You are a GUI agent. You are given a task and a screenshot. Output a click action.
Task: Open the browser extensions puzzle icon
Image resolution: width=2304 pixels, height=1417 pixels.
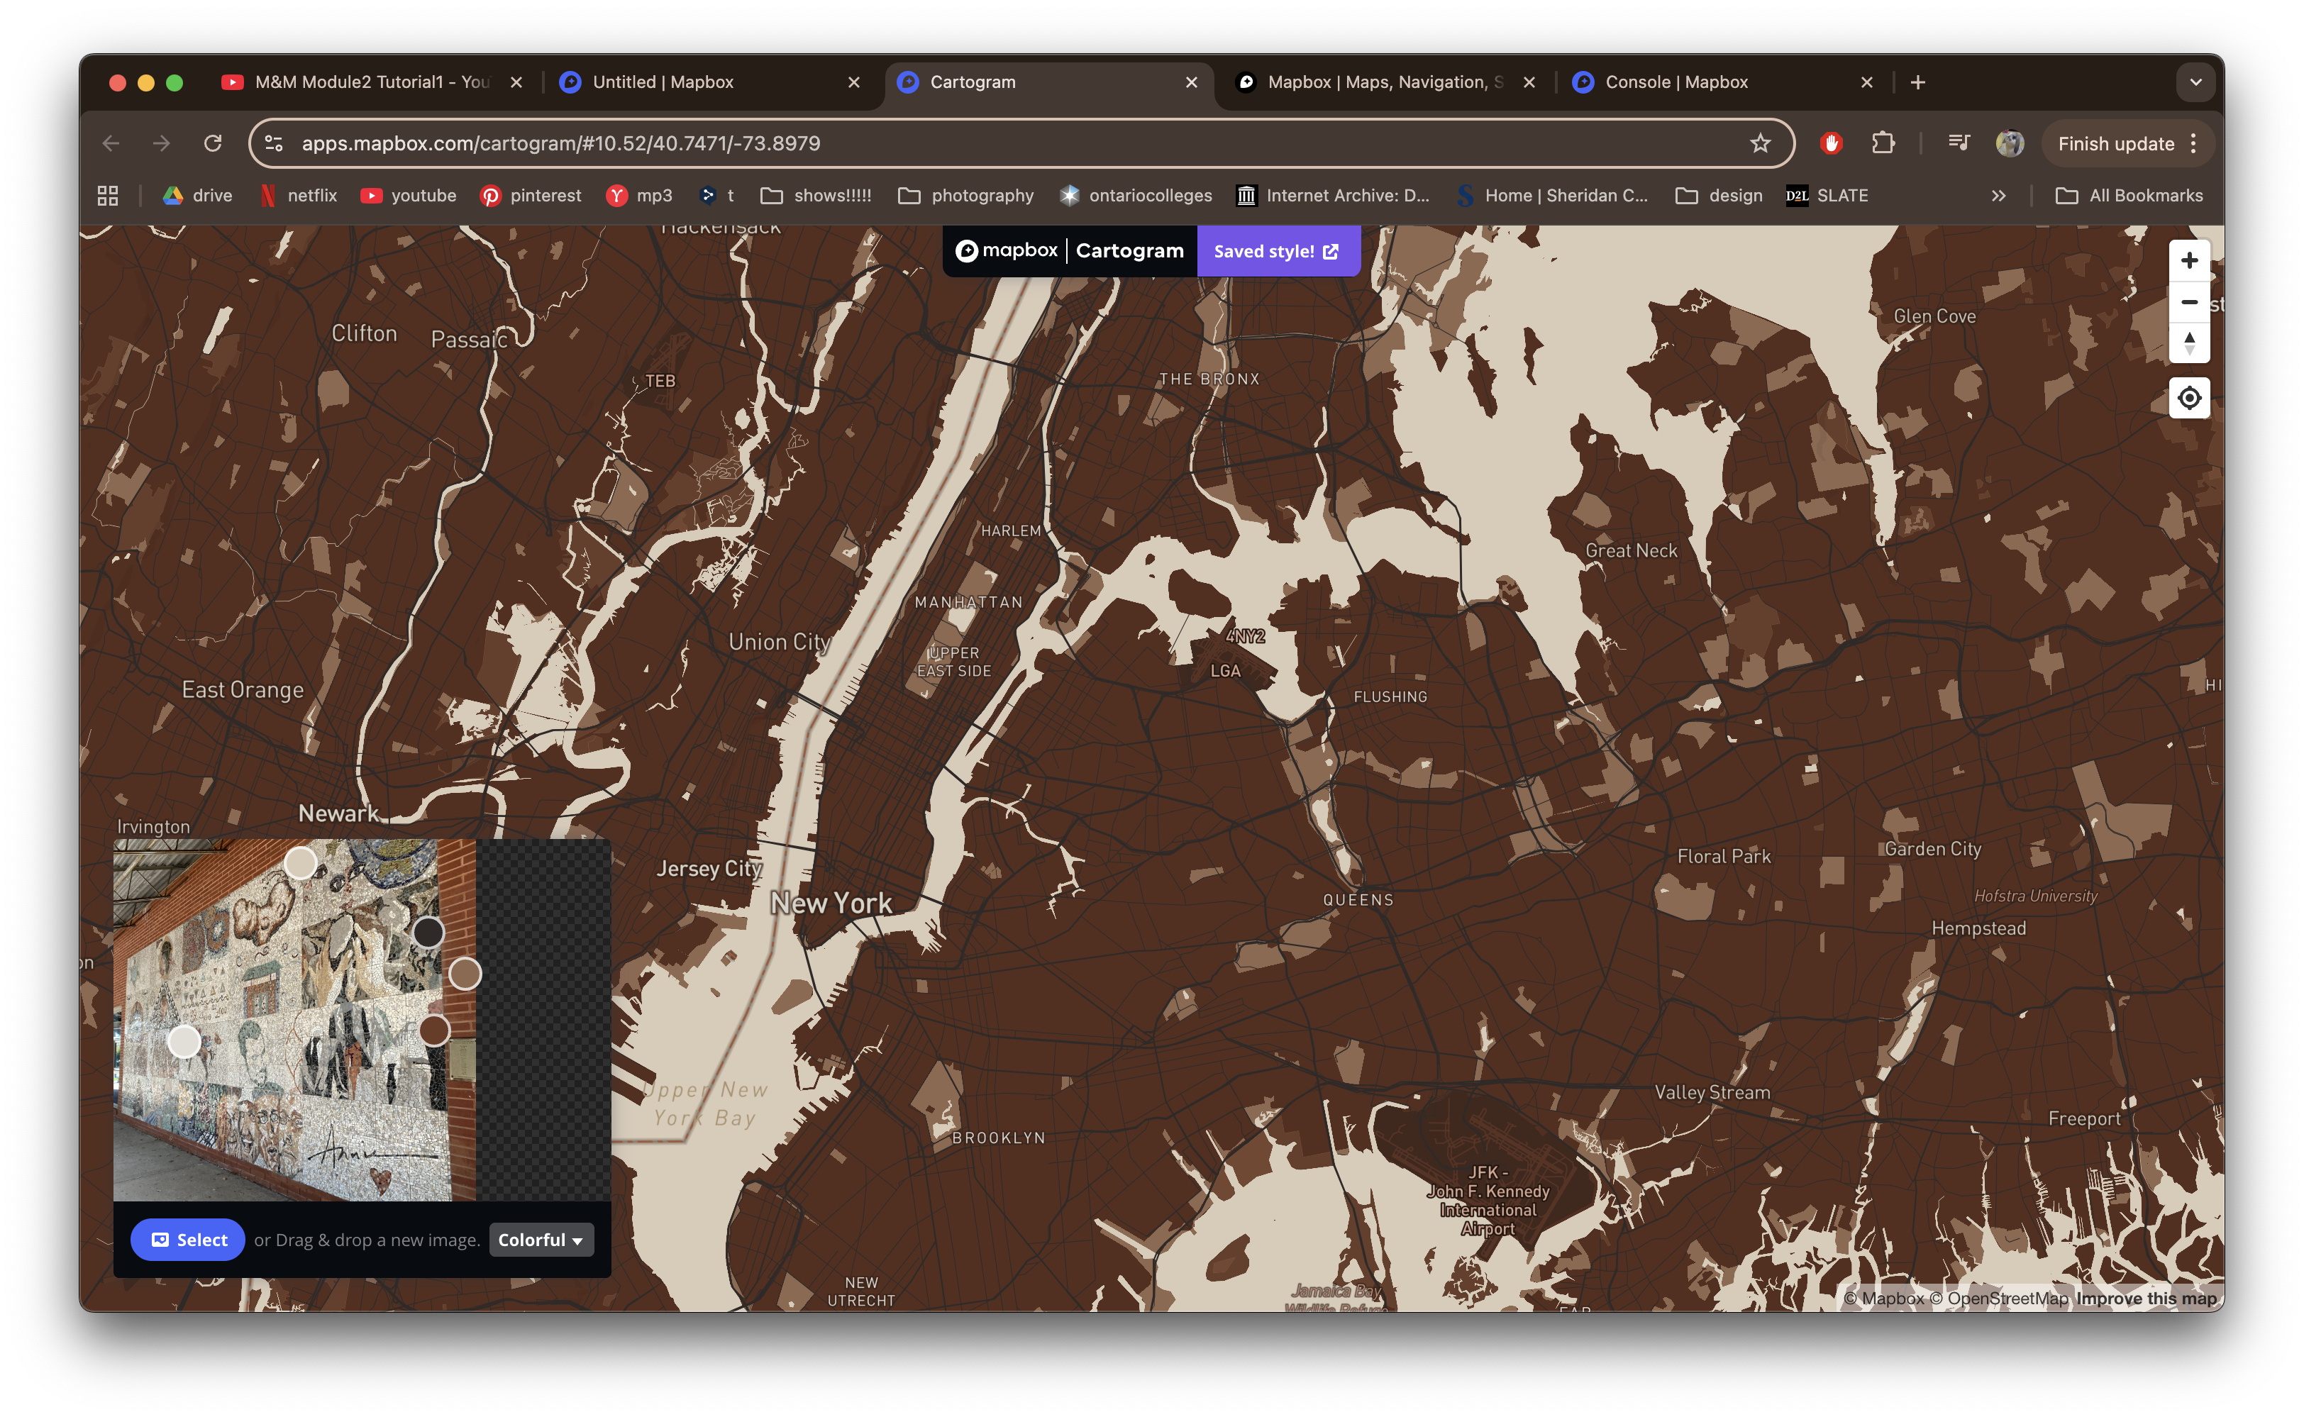coord(1883,143)
